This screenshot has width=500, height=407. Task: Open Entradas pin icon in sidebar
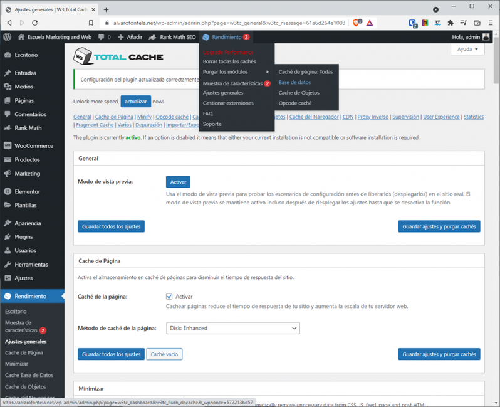coord(8,73)
